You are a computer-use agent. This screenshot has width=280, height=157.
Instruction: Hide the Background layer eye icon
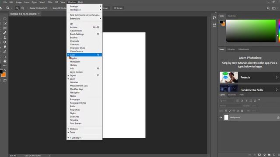220,117
